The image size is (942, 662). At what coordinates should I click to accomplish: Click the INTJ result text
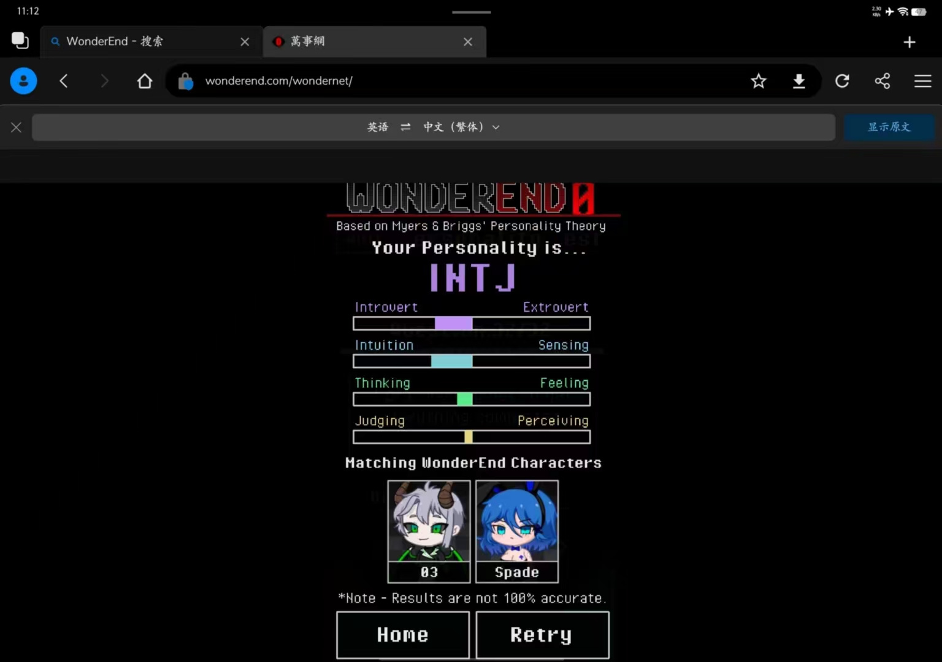pyautogui.click(x=472, y=277)
